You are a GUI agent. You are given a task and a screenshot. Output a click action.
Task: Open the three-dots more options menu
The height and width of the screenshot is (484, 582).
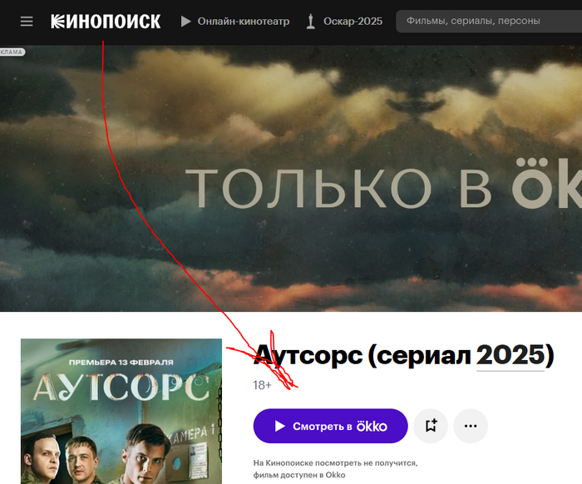coord(471,426)
